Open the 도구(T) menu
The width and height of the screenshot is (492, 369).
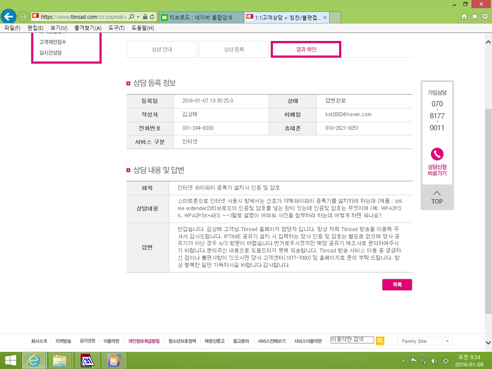click(x=117, y=28)
